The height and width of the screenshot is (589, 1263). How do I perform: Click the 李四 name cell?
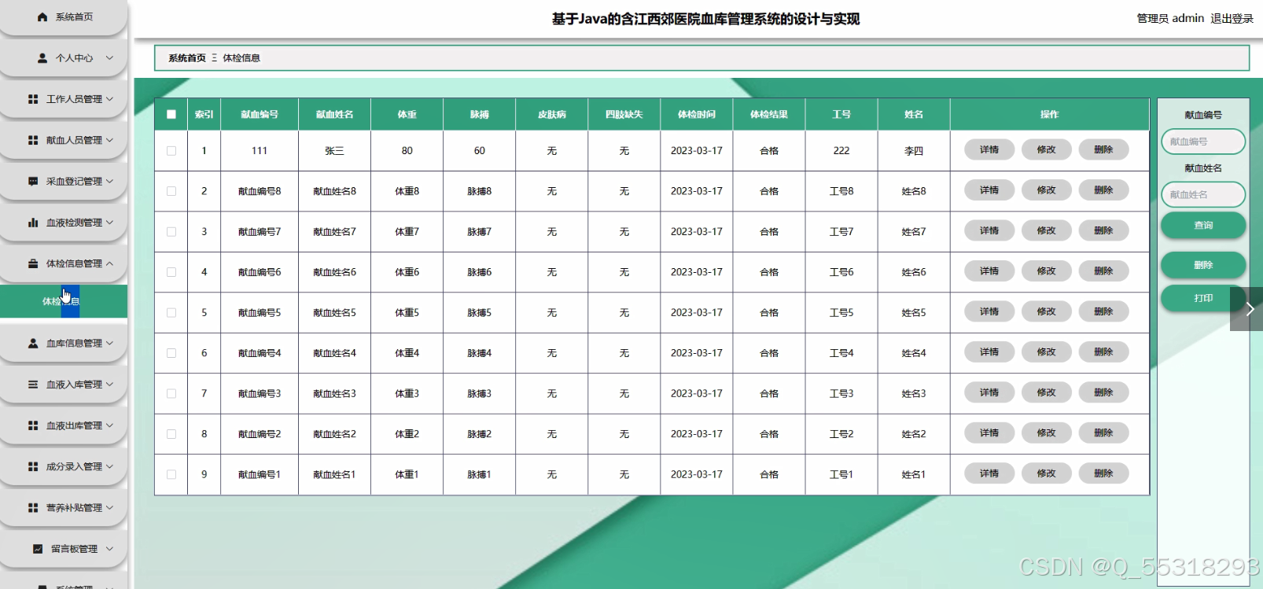pyautogui.click(x=914, y=151)
